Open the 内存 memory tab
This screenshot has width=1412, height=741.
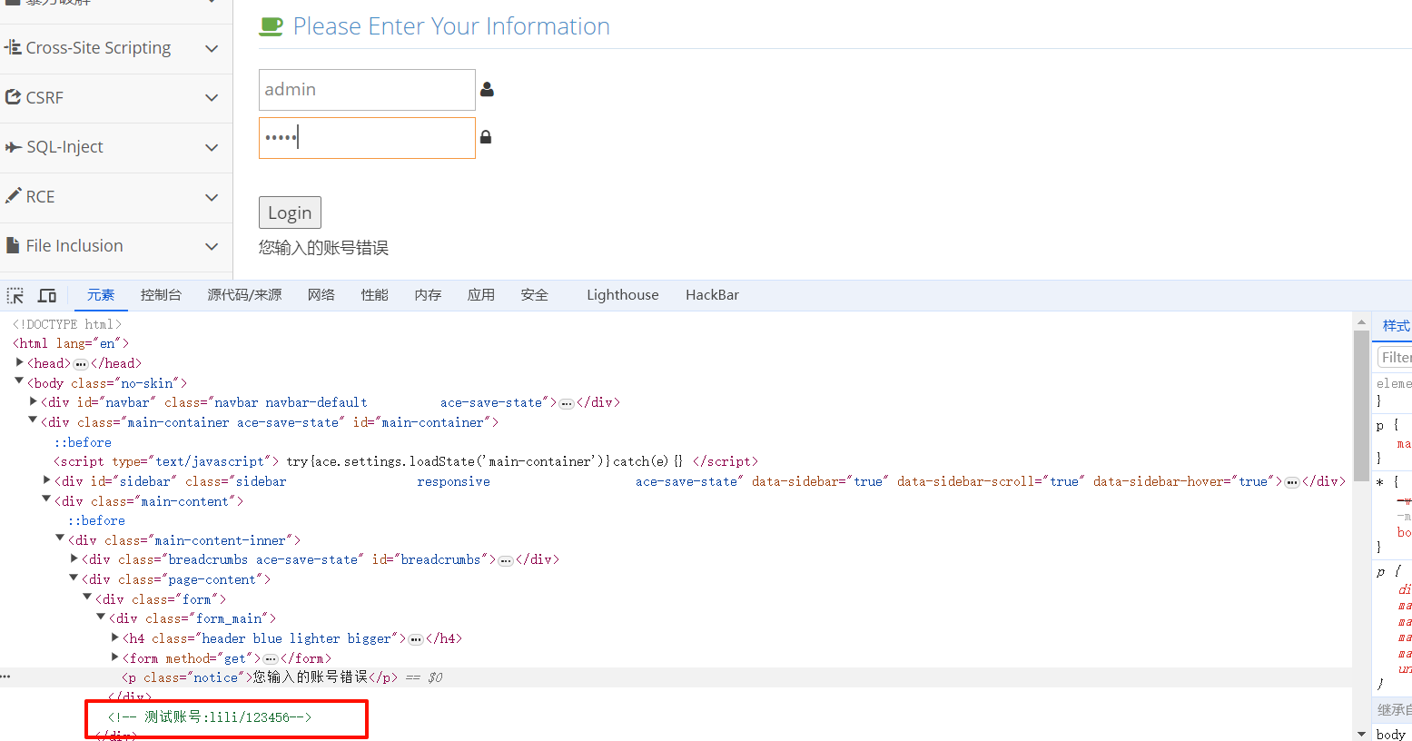(428, 295)
